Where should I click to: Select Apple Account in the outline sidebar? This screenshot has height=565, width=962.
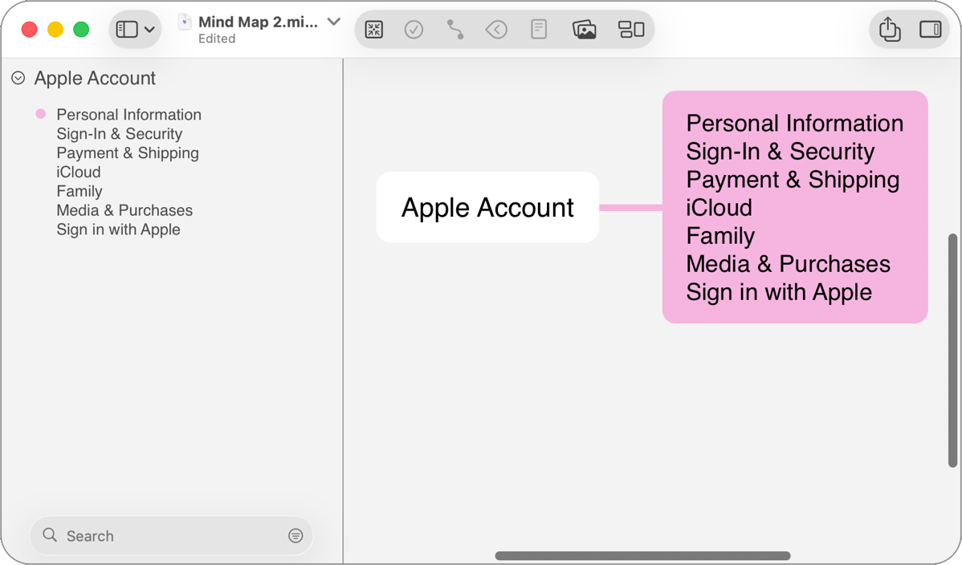[94, 78]
